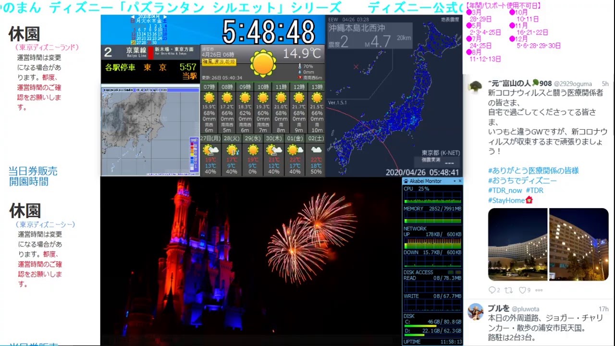Click the UPTIME 11:58:13 readout
615x346 pixels.
[x=432, y=342]
